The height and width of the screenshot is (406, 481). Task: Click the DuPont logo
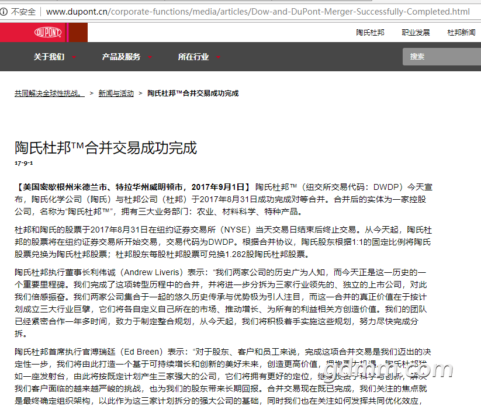pos(48,32)
